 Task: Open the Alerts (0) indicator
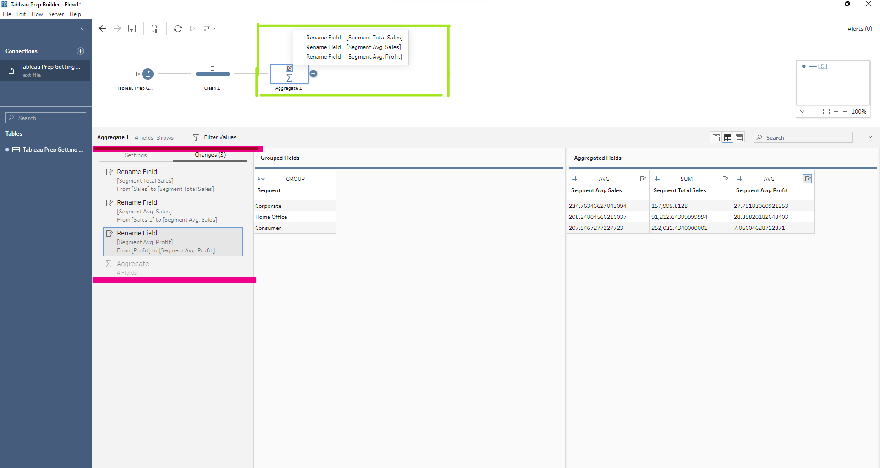point(860,28)
